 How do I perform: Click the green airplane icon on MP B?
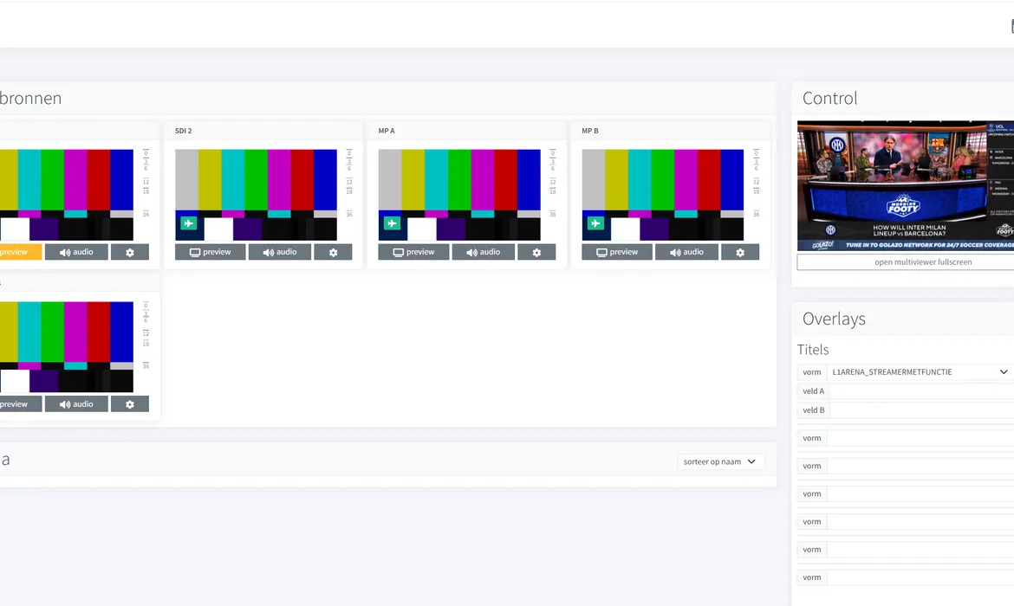point(595,223)
